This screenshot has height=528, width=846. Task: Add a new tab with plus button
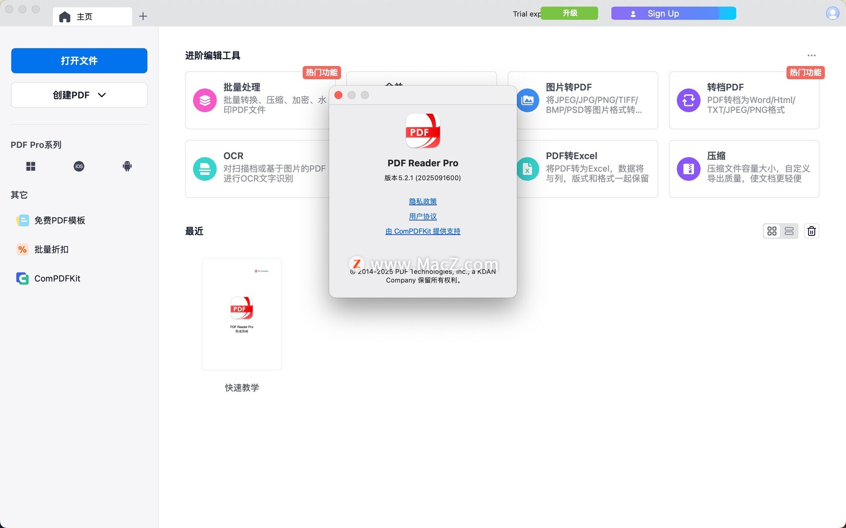click(143, 17)
